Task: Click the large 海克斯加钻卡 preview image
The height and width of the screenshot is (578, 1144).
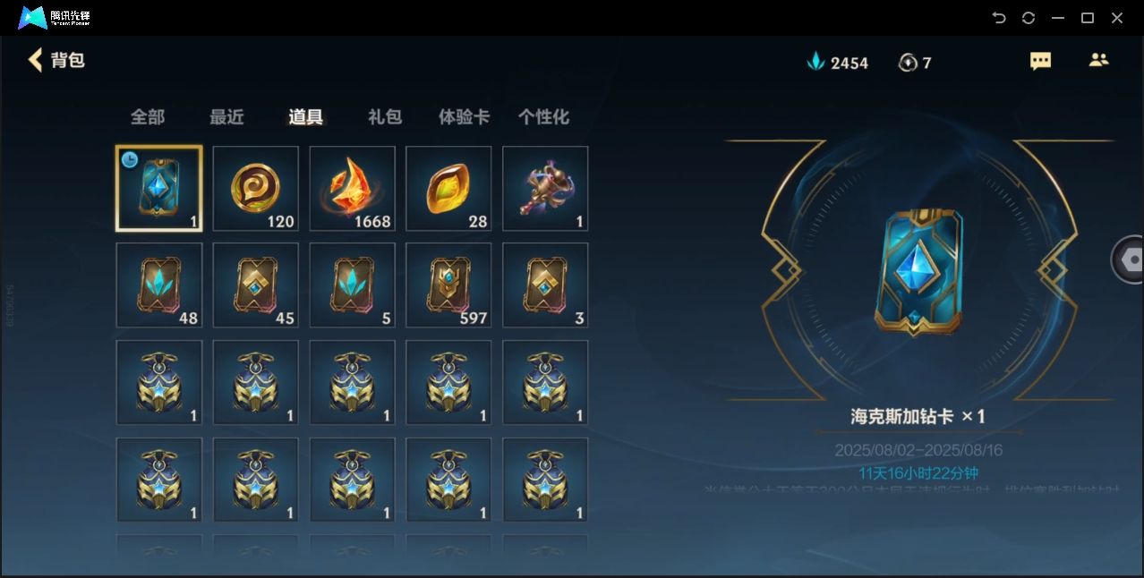Action: click(x=919, y=272)
